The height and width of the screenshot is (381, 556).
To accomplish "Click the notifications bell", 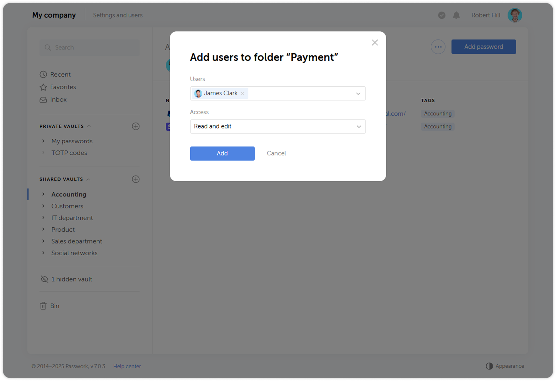I will pos(456,15).
